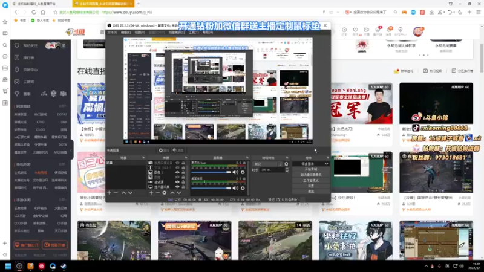Edit the transition duration input field
Image resolution: width=484 pixels, height=272 pixels.
[x=272, y=170]
